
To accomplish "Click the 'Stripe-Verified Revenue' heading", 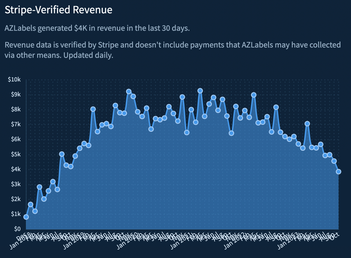I will (58, 10).
